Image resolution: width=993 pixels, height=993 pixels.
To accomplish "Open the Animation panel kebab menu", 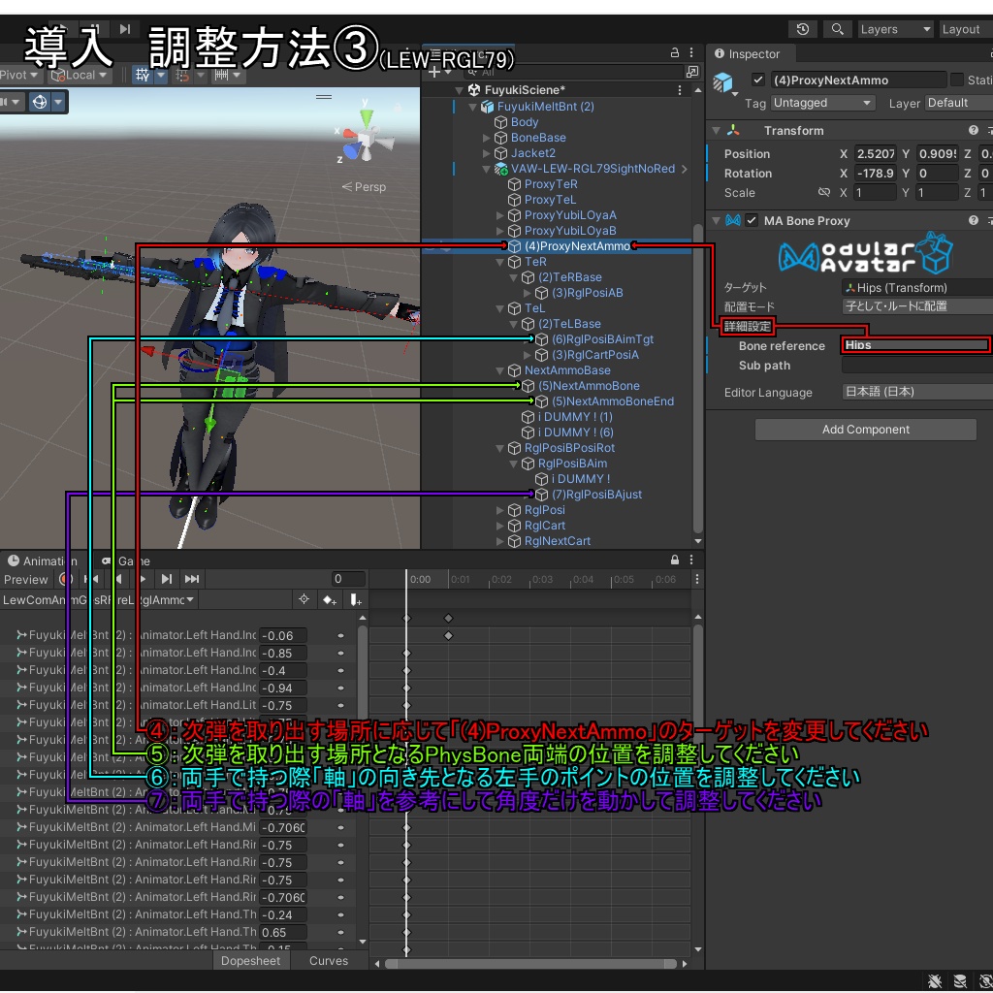I will pyautogui.click(x=691, y=560).
